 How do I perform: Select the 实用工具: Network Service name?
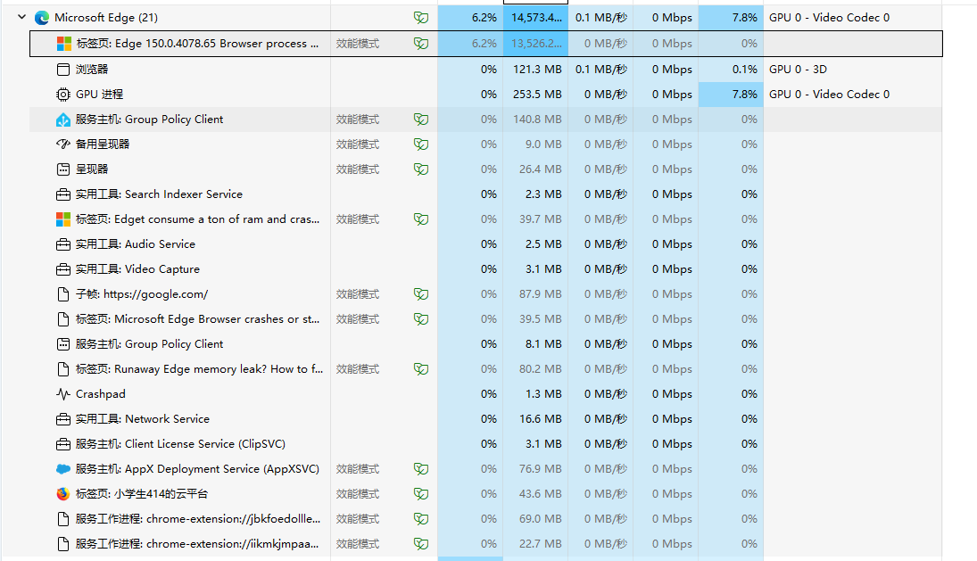pos(142,419)
